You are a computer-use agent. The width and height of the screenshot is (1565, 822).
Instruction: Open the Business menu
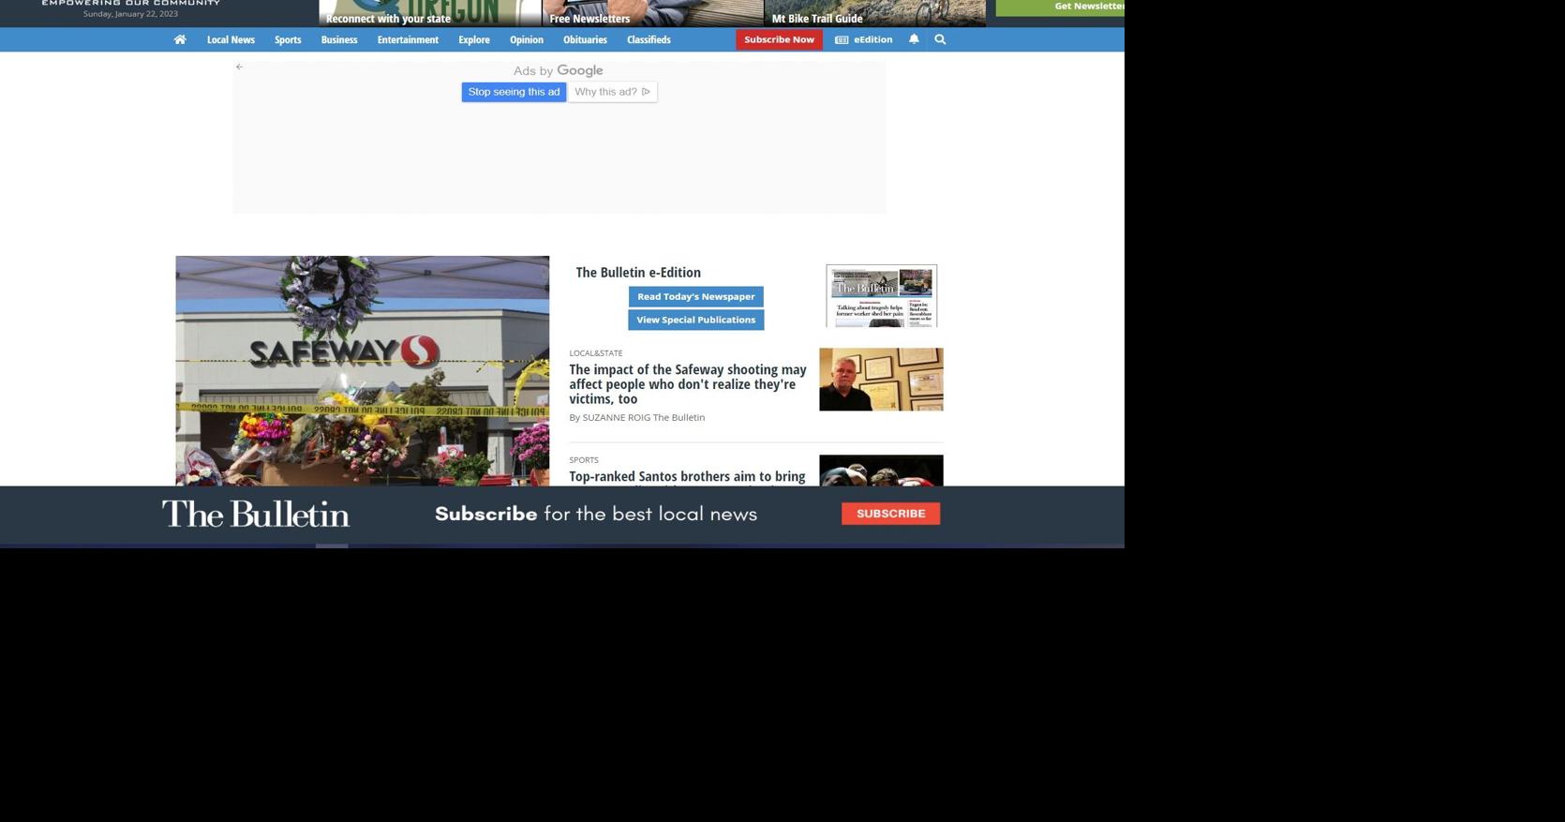339,39
